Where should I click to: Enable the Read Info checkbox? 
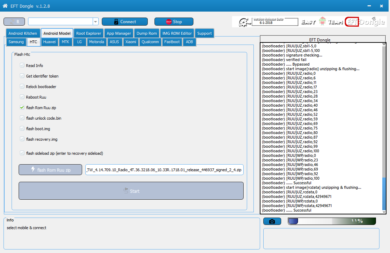[x=22, y=65]
